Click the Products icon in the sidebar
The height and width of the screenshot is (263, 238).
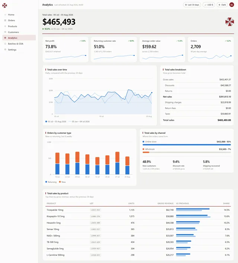5,26
